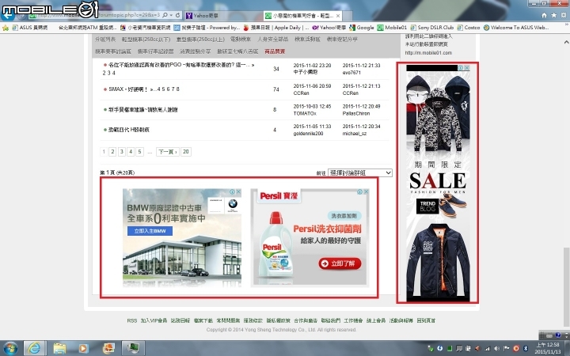Open the SALE fashion banner ad
This screenshot has width=570, height=356.
tap(438, 183)
